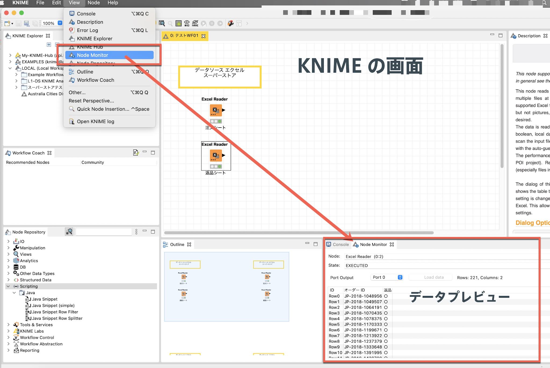Expand the IO category in Node Repository
The width and height of the screenshot is (550, 368).
coord(8,241)
